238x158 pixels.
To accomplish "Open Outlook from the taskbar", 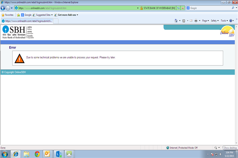I will click(48, 154).
